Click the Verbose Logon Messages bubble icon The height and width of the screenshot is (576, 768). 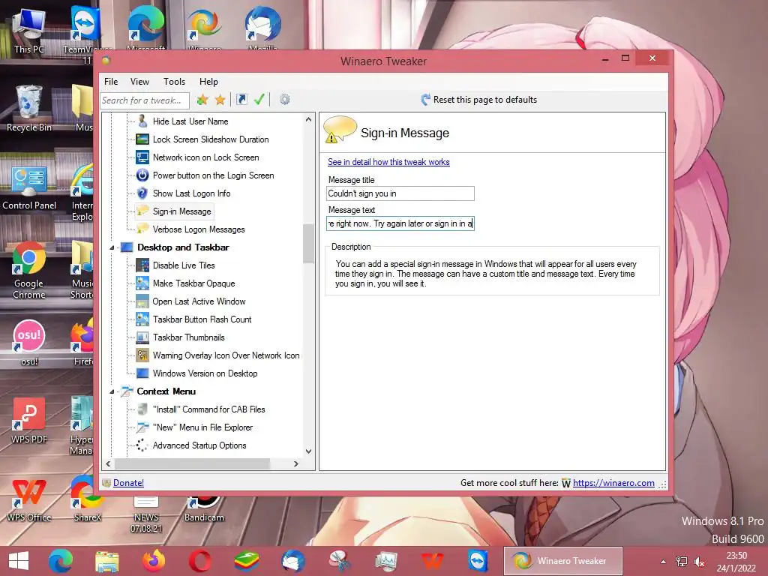coord(142,229)
